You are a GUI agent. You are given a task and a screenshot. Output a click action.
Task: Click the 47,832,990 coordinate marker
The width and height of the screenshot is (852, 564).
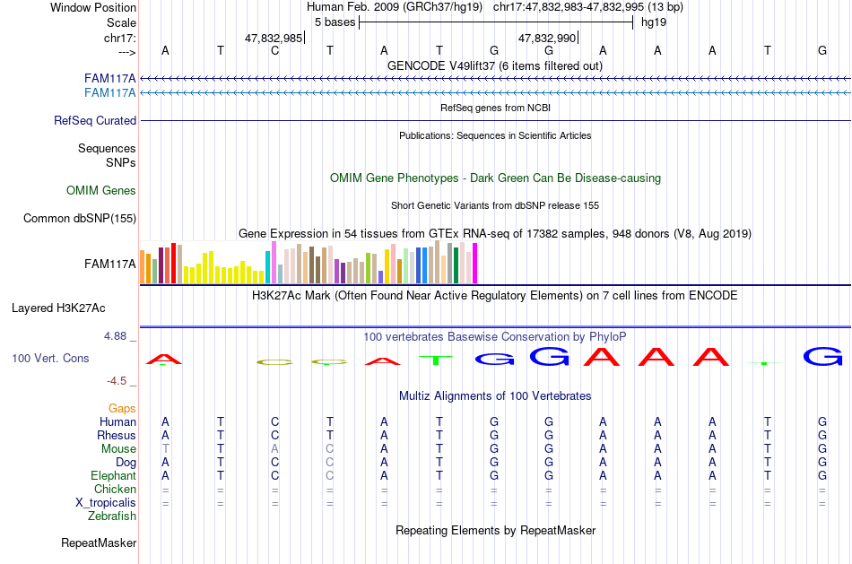pyautogui.click(x=547, y=38)
